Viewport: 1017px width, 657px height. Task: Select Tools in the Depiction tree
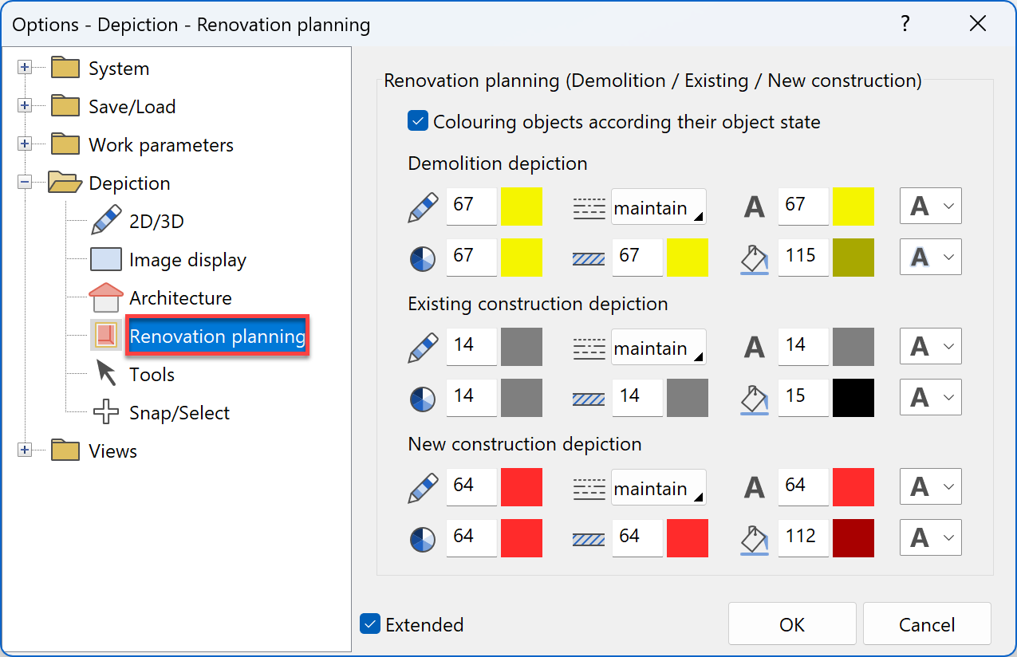(x=152, y=374)
